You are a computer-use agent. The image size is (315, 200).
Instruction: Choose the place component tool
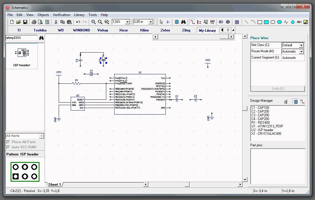177,22
